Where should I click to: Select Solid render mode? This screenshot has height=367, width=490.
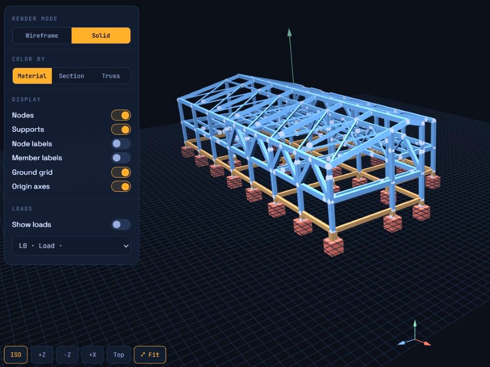click(x=101, y=36)
